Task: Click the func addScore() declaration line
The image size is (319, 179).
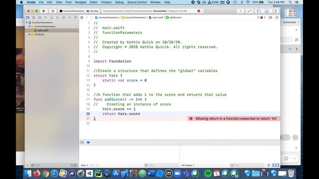Action: (x=120, y=99)
